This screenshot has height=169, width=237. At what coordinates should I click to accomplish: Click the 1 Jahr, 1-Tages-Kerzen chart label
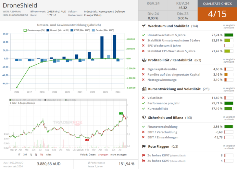tap(22, 103)
